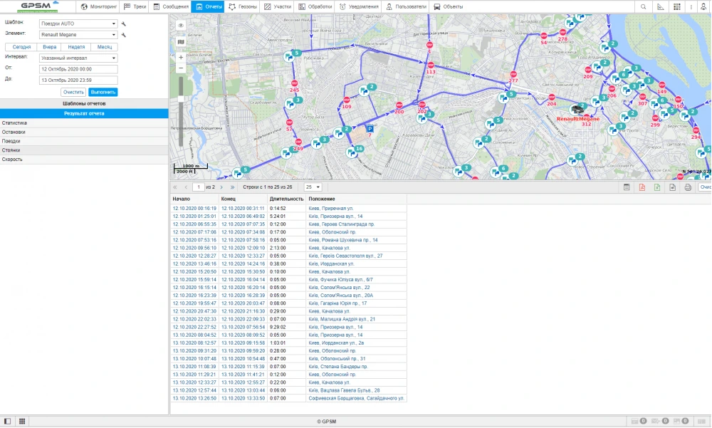Switch to the Геозоны tab

click(x=242, y=6)
